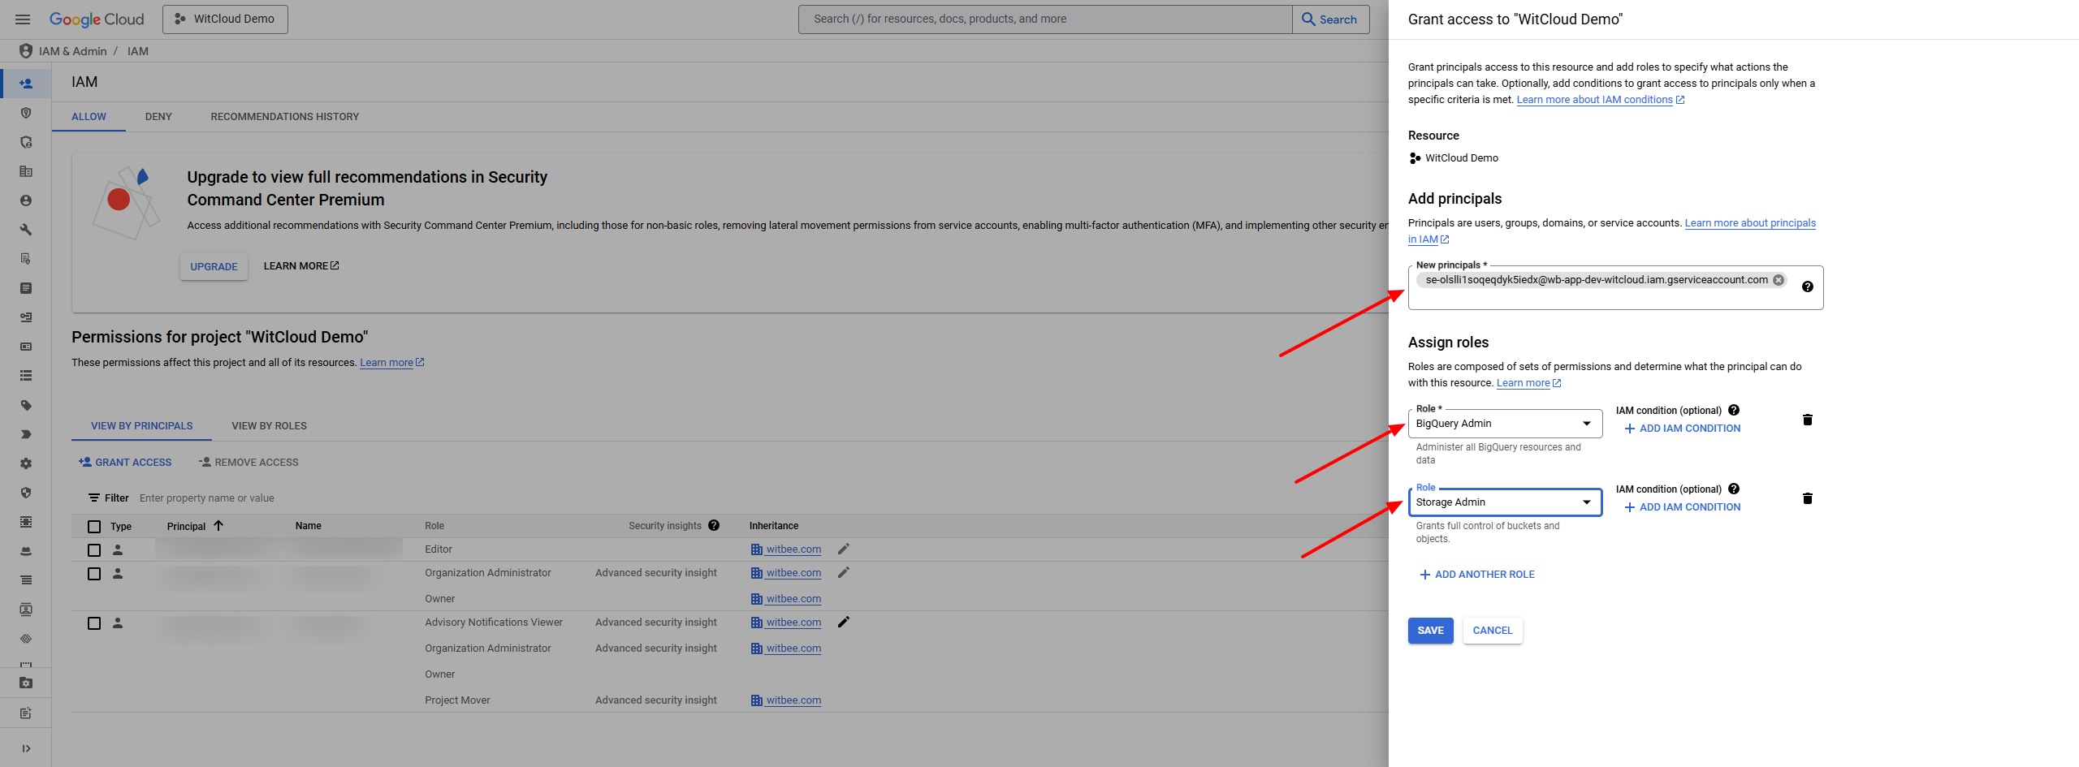Screen dimensions: 2079x767
Task: Select the VIEW BY PRINCIPALS tab
Action: 142,426
